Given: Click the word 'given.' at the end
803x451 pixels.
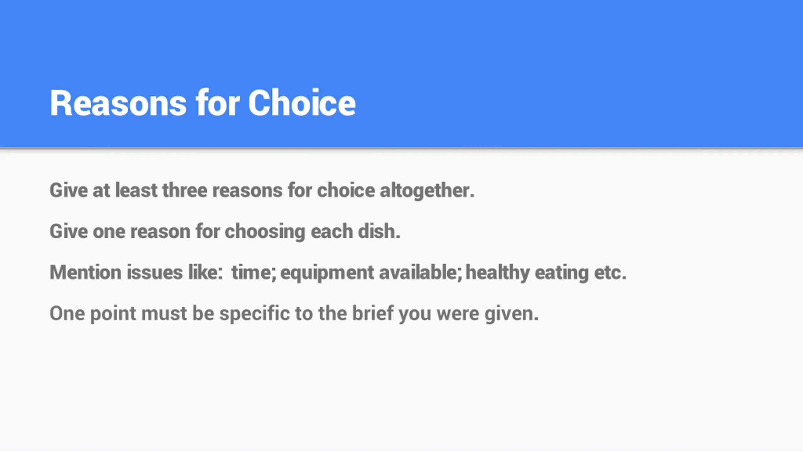Looking at the screenshot, I should pyautogui.click(x=512, y=314).
